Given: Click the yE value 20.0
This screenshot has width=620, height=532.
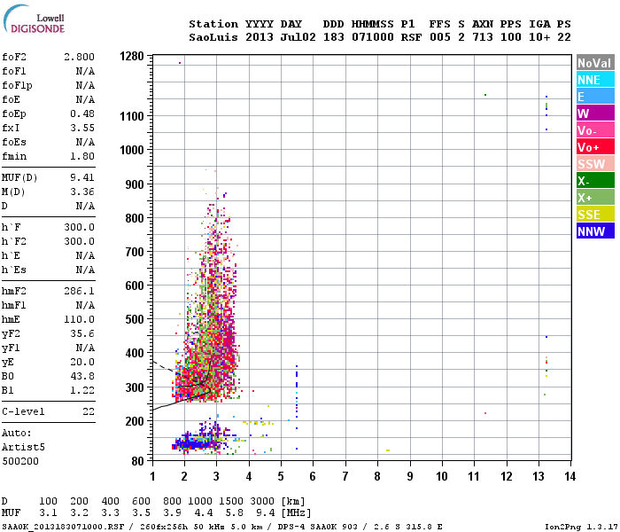Looking at the screenshot, I should [82, 362].
